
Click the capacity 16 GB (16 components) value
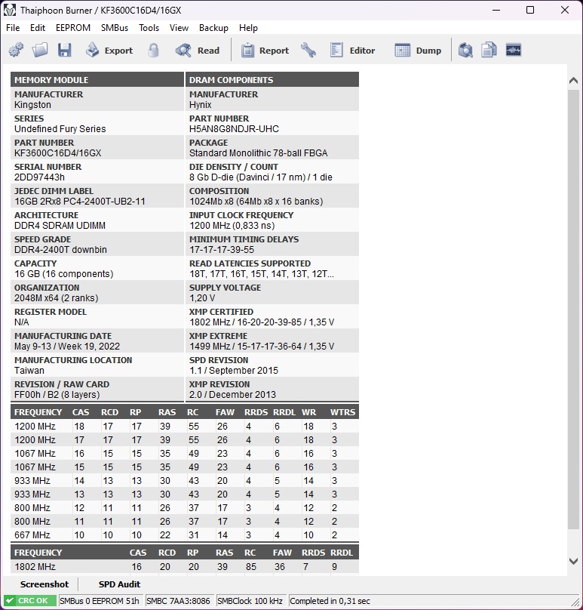point(64,274)
